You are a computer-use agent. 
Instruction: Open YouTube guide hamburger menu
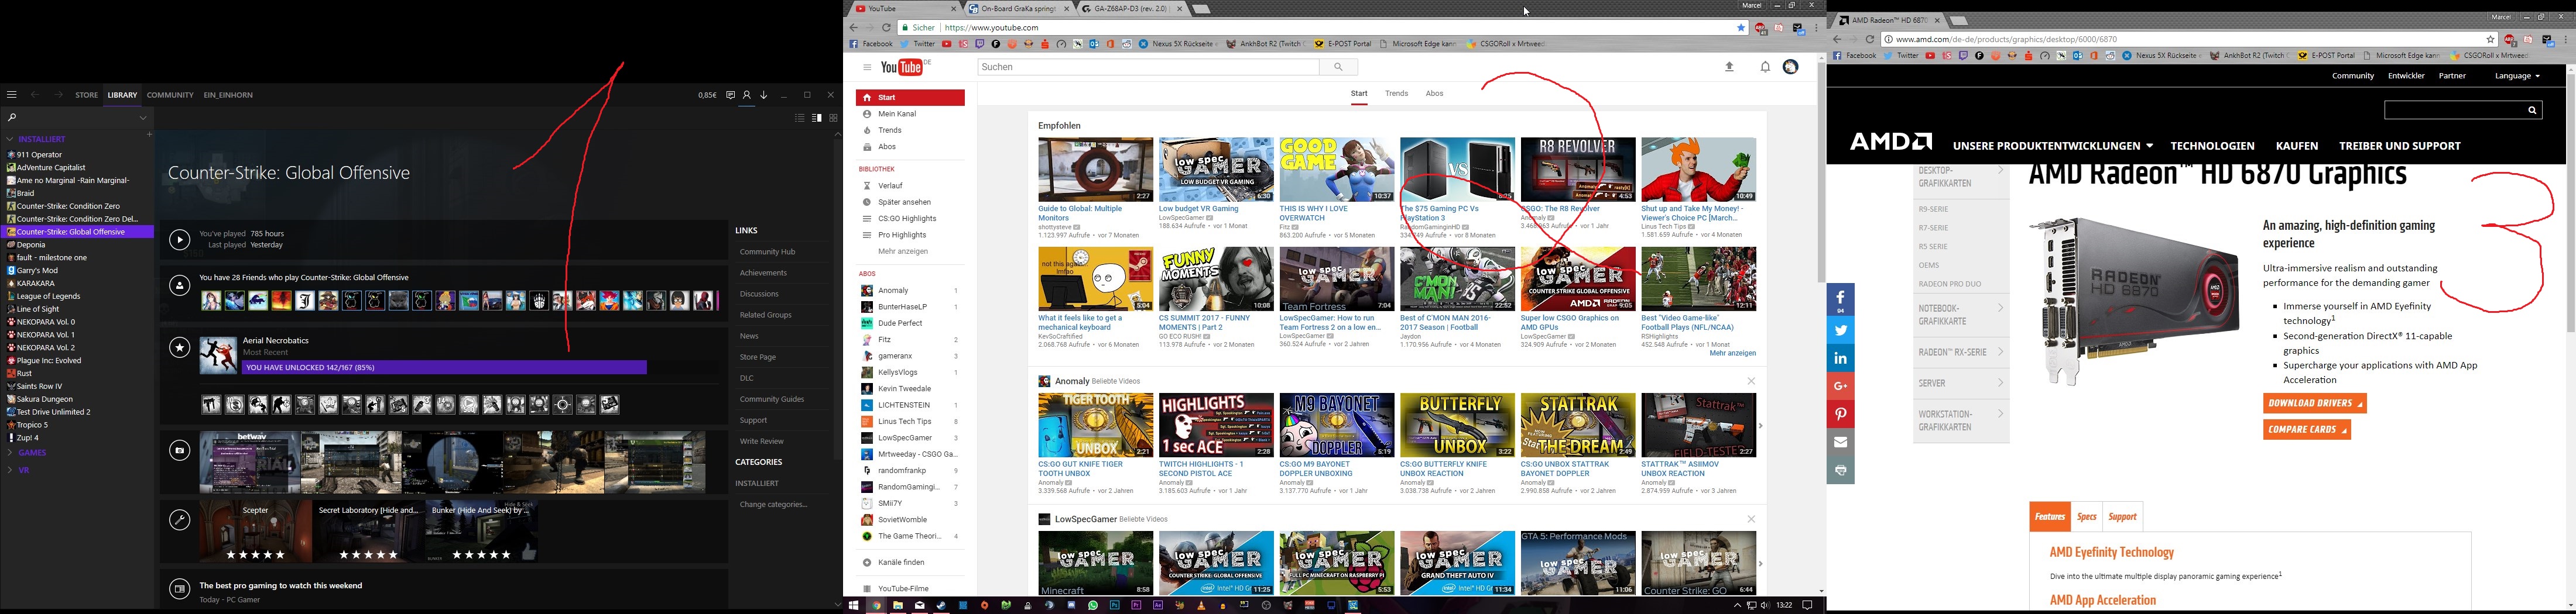point(867,67)
